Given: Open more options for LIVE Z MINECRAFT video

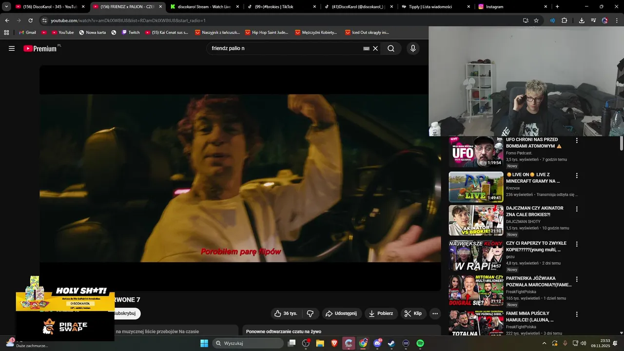Looking at the screenshot, I should click(x=577, y=175).
